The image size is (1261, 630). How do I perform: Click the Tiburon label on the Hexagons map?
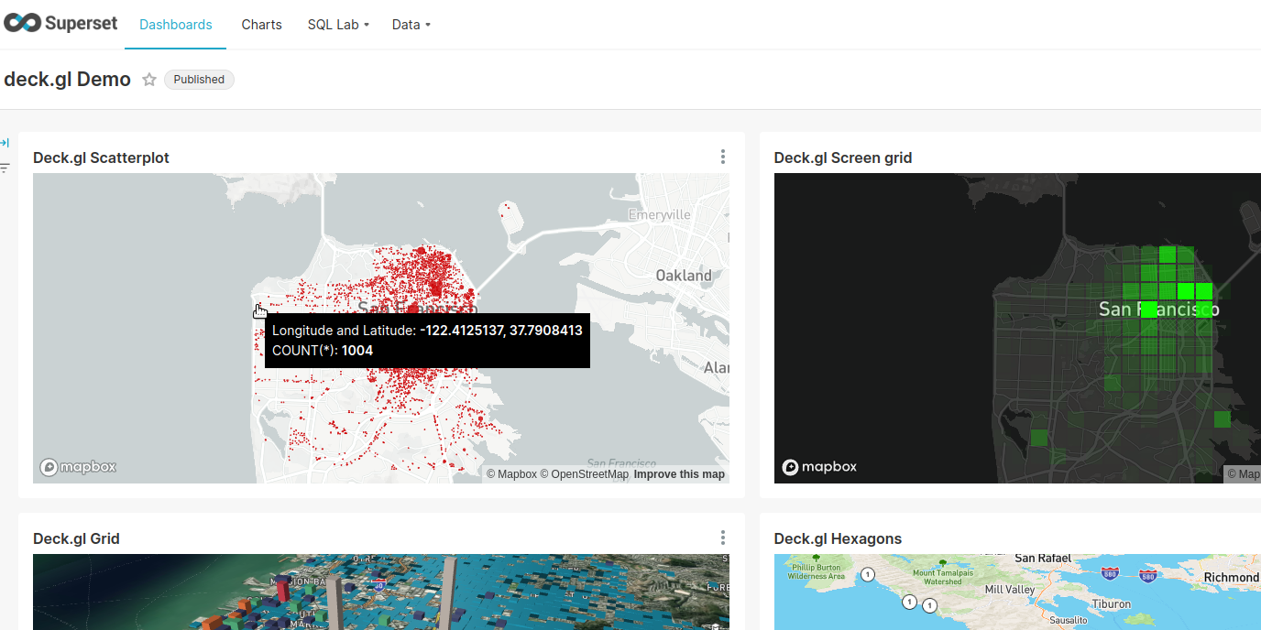[1110, 604]
